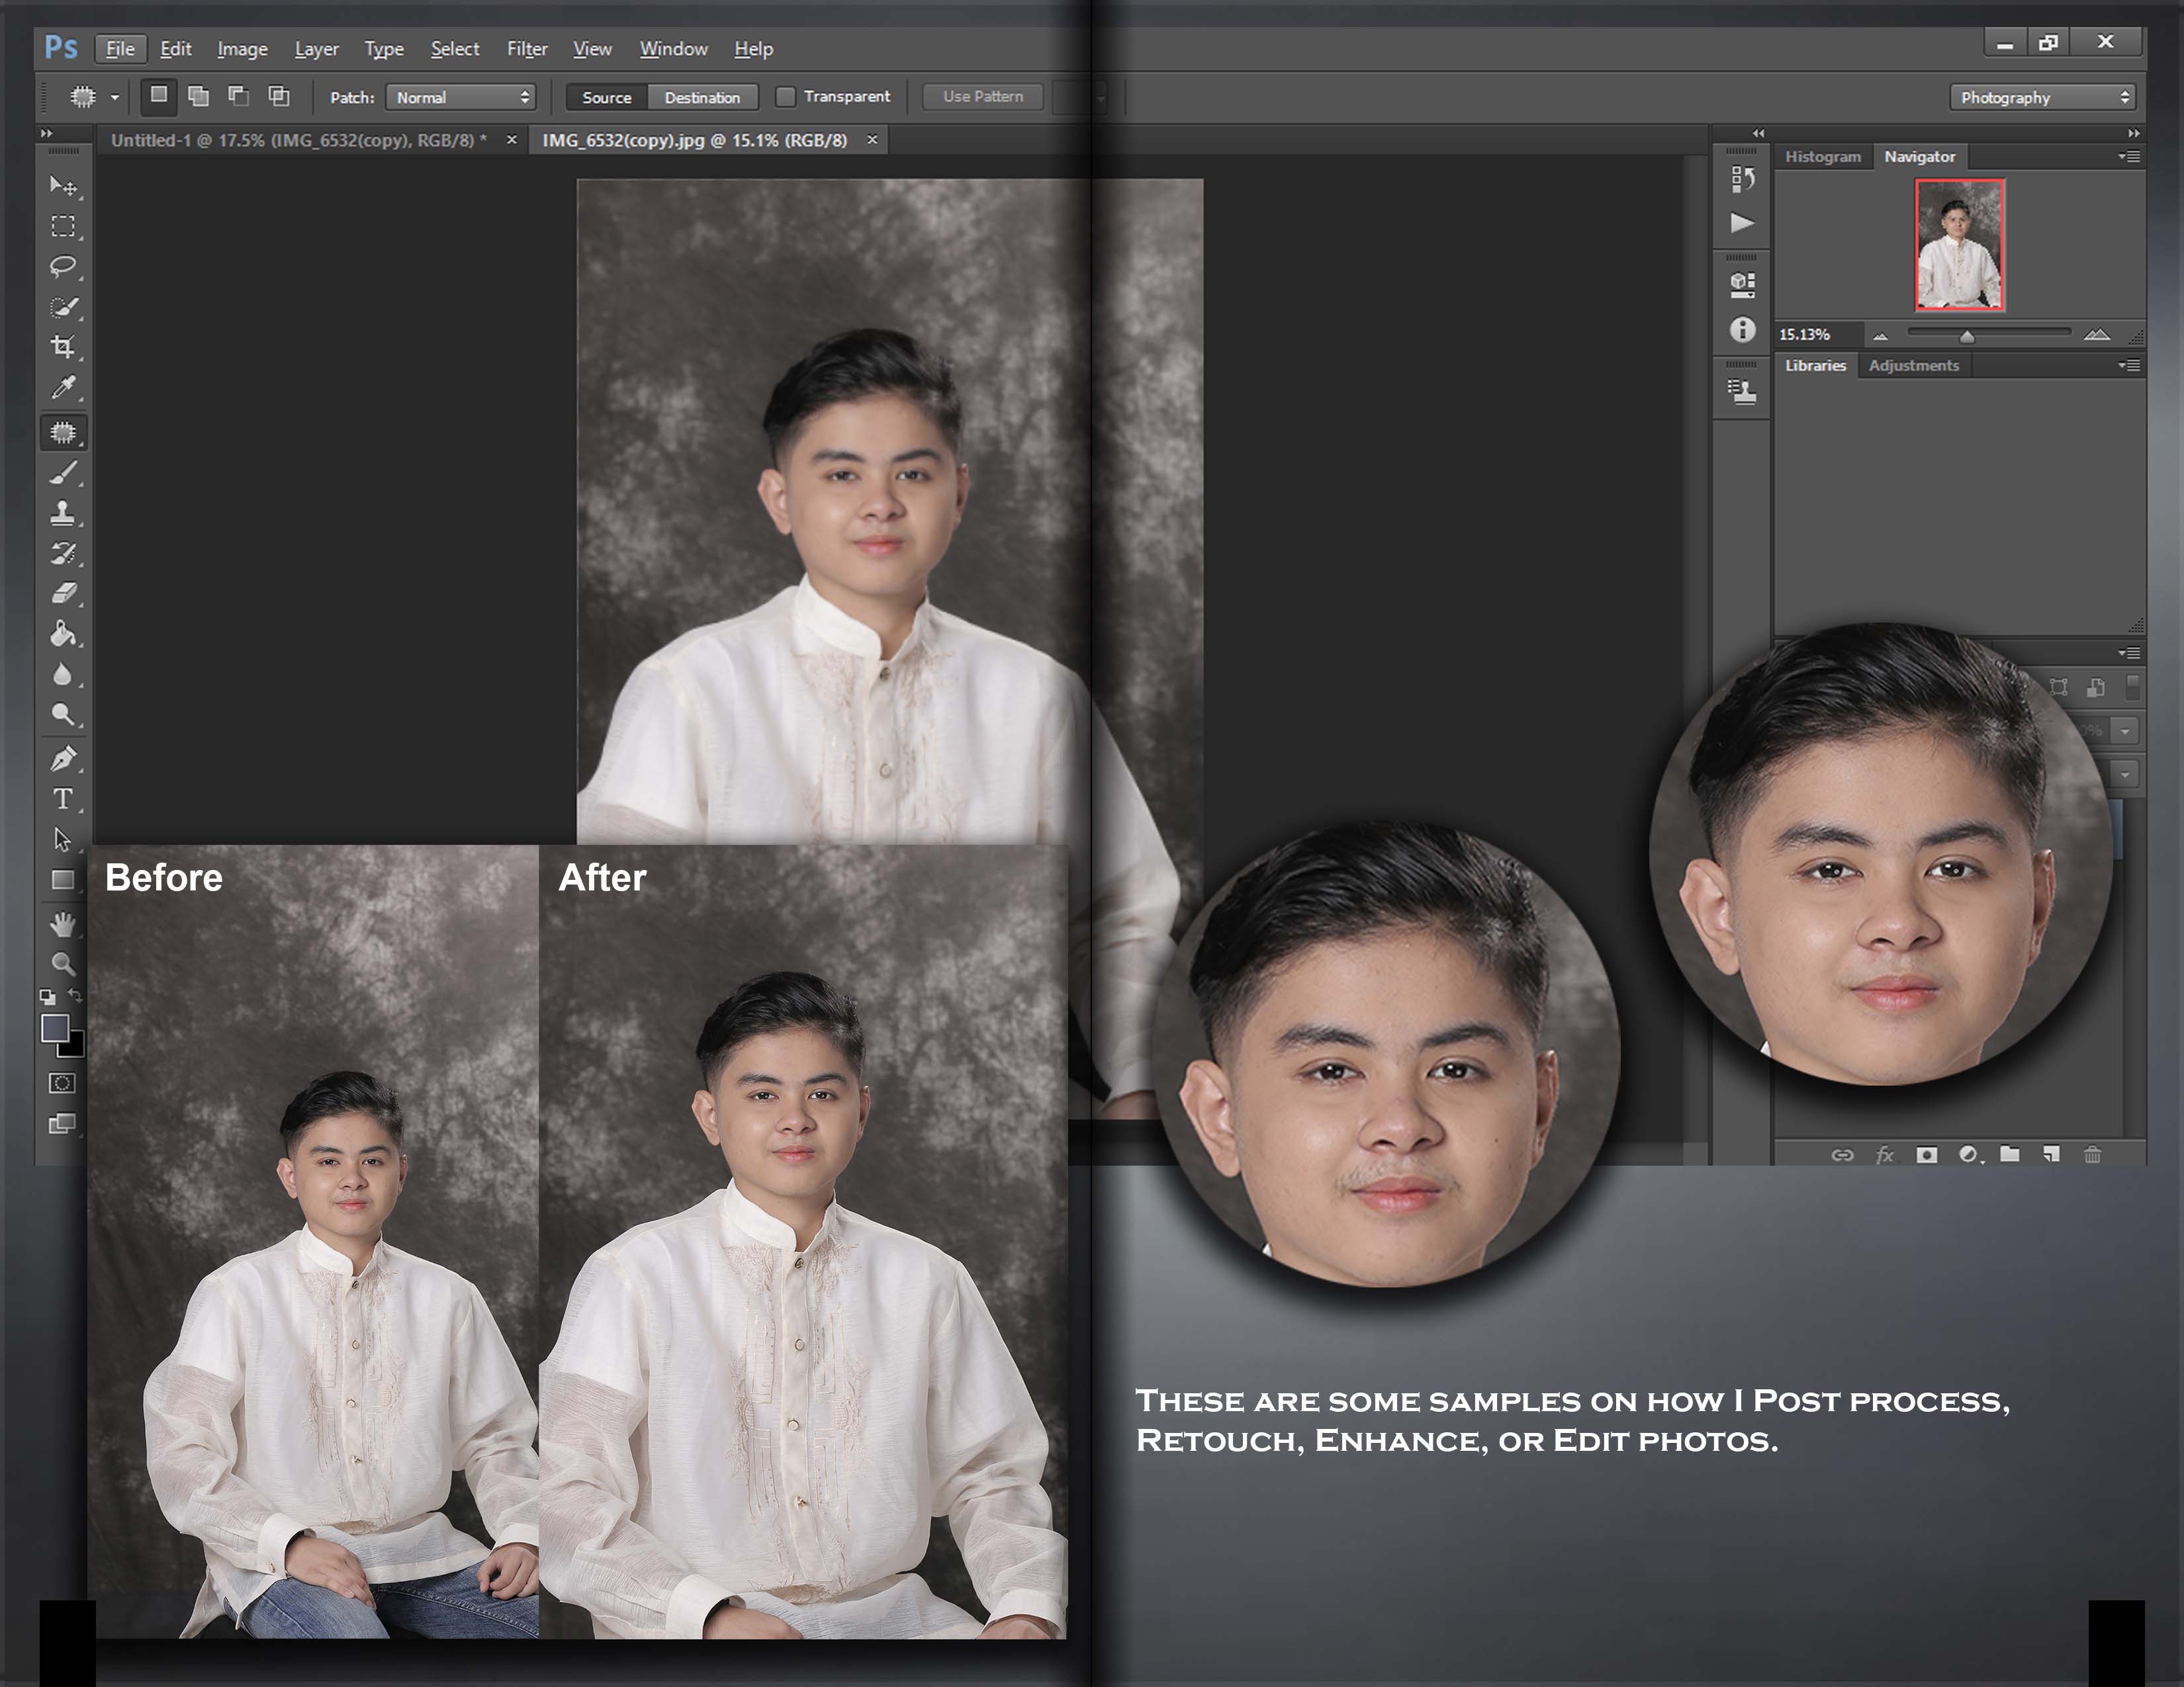Switch to the Untitled-1 document tab
2184x1687 pixels.
point(298,140)
